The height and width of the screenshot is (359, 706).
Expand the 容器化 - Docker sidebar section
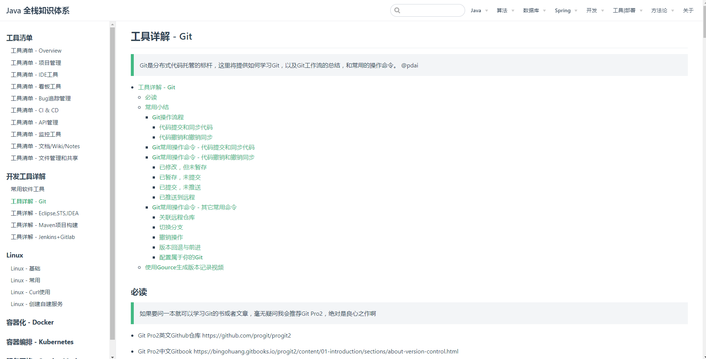(30, 322)
